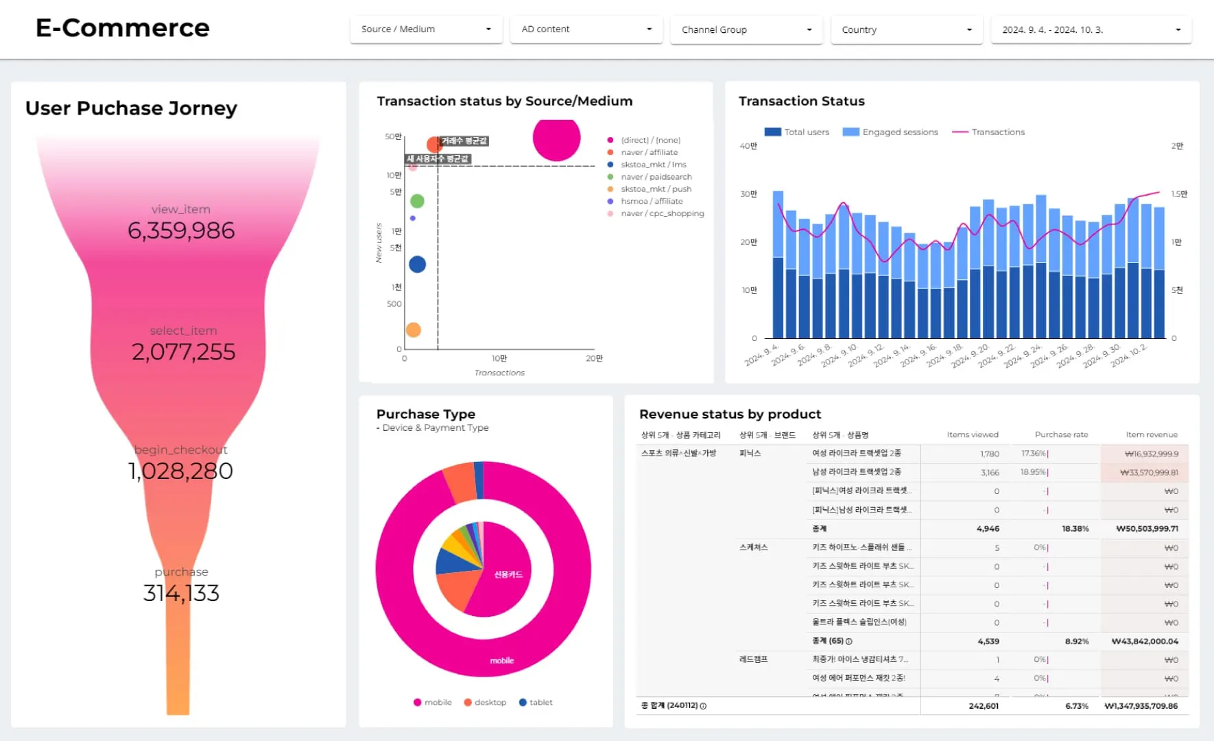The width and height of the screenshot is (1214, 741).
Task: Click the 피닉스 brand cell
Action: 750,454
